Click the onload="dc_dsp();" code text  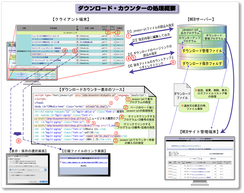tap(98, 107)
